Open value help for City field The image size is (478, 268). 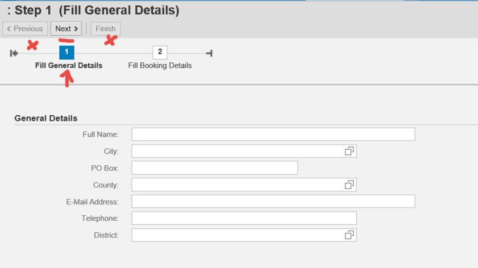(x=349, y=151)
